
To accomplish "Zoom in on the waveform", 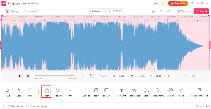I will click(186, 76).
